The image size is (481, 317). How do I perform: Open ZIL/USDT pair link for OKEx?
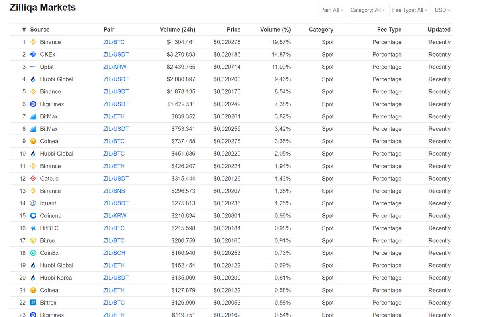coord(116,55)
